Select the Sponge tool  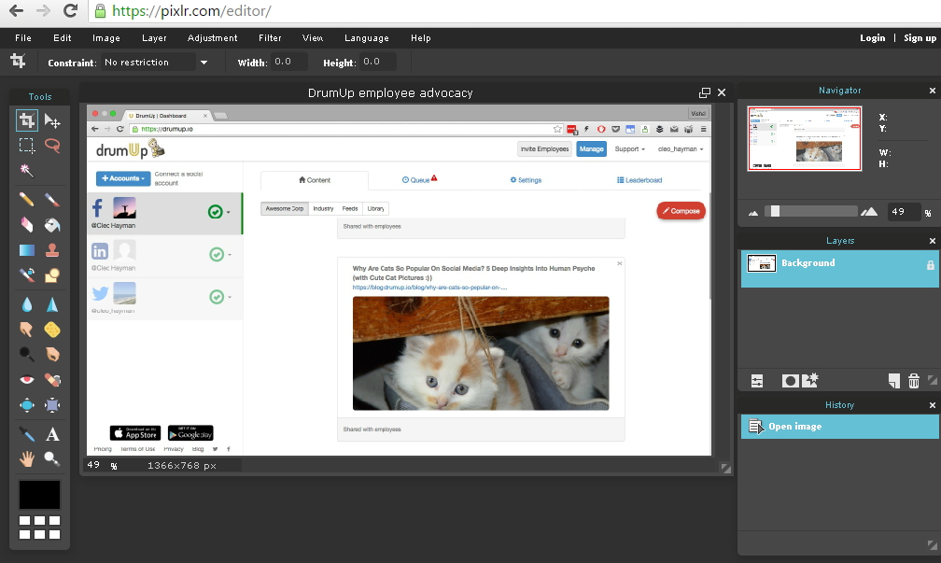click(x=52, y=329)
